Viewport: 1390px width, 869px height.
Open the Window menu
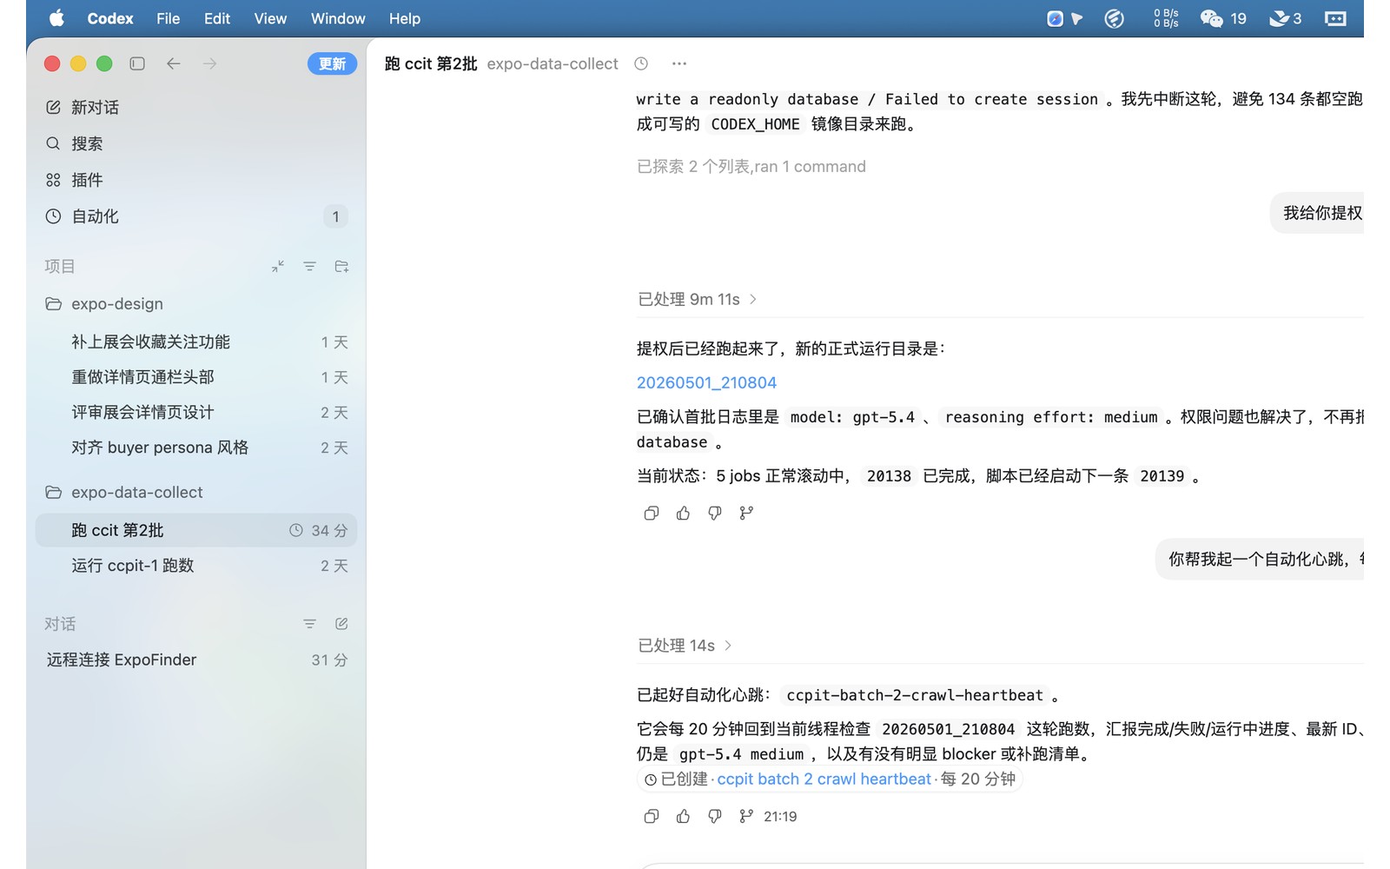[x=338, y=18]
